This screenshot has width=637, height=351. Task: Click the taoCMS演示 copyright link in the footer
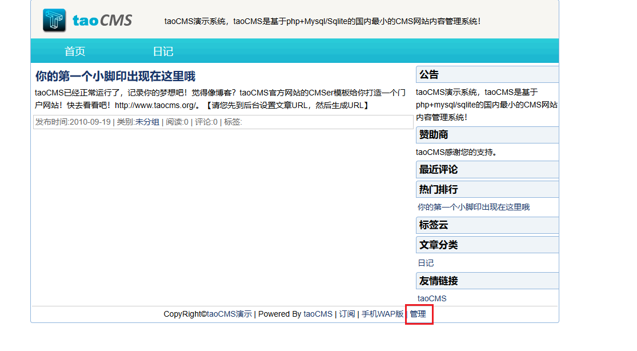[229, 314]
